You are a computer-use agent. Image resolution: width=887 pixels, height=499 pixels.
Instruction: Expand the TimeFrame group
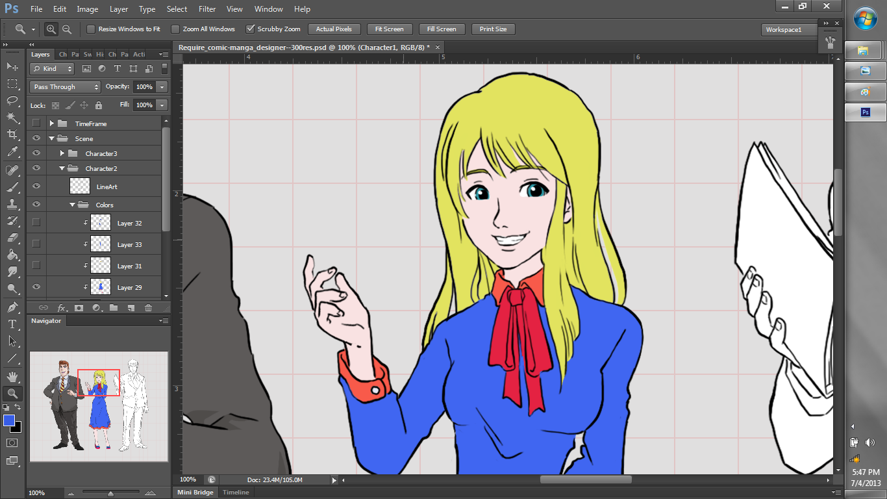click(52, 123)
